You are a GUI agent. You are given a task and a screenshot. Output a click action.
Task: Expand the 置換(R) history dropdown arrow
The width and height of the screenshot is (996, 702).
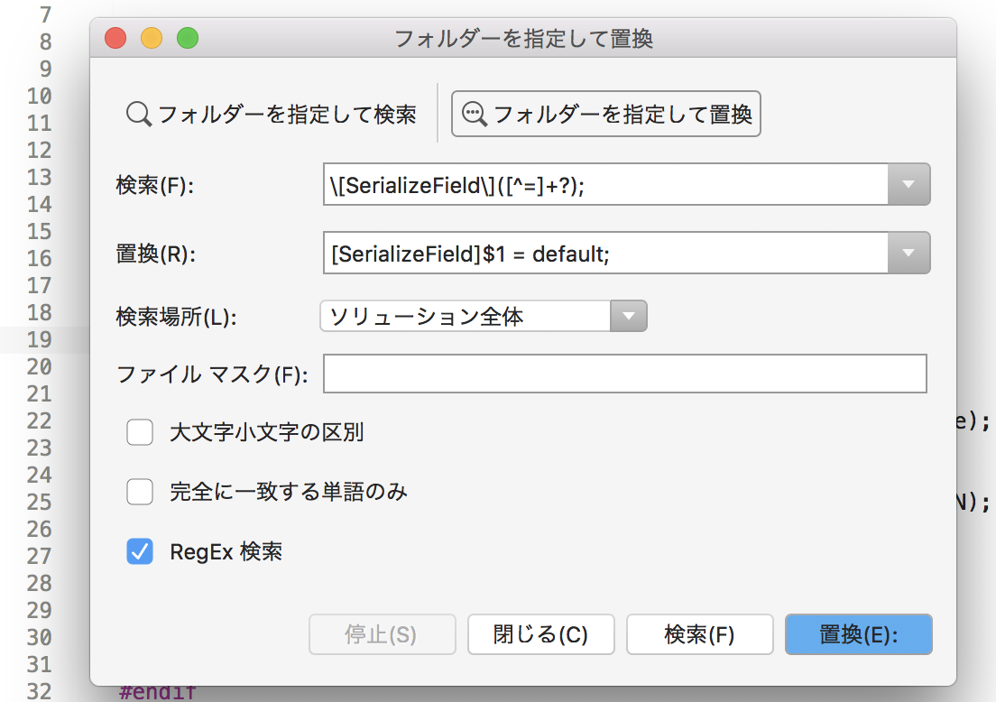tap(908, 254)
